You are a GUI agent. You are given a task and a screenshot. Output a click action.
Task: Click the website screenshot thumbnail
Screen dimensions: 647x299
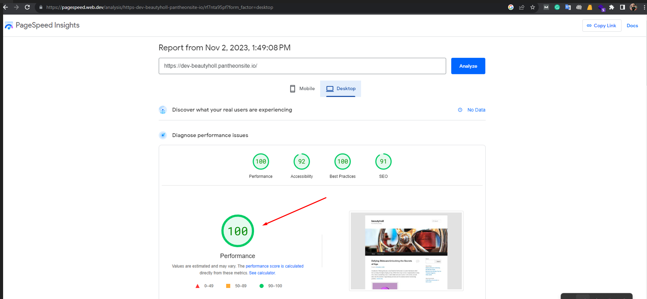(x=406, y=251)
